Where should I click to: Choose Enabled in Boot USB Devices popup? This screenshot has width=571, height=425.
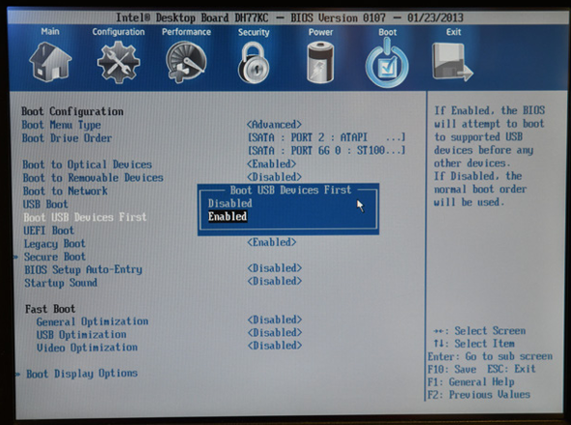click(x=227, y=216)
